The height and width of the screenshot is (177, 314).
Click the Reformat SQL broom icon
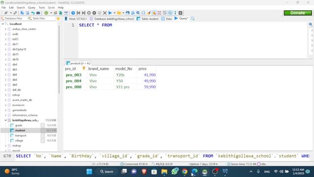coord(149,13)
